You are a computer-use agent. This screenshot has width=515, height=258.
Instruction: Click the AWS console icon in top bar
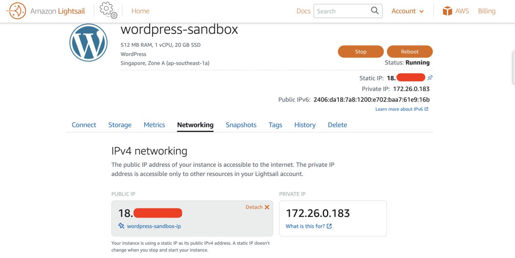click(x=447, y=11)
